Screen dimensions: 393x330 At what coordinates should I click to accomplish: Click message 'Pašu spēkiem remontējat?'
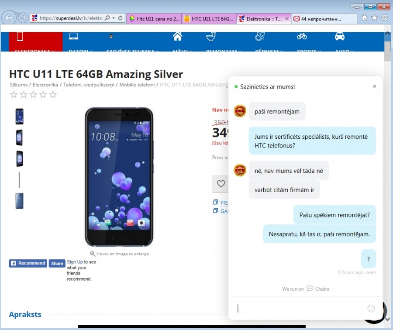pos(334,215)
